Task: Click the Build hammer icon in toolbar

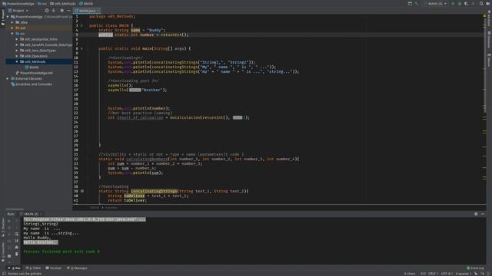Action: (417, 3)
